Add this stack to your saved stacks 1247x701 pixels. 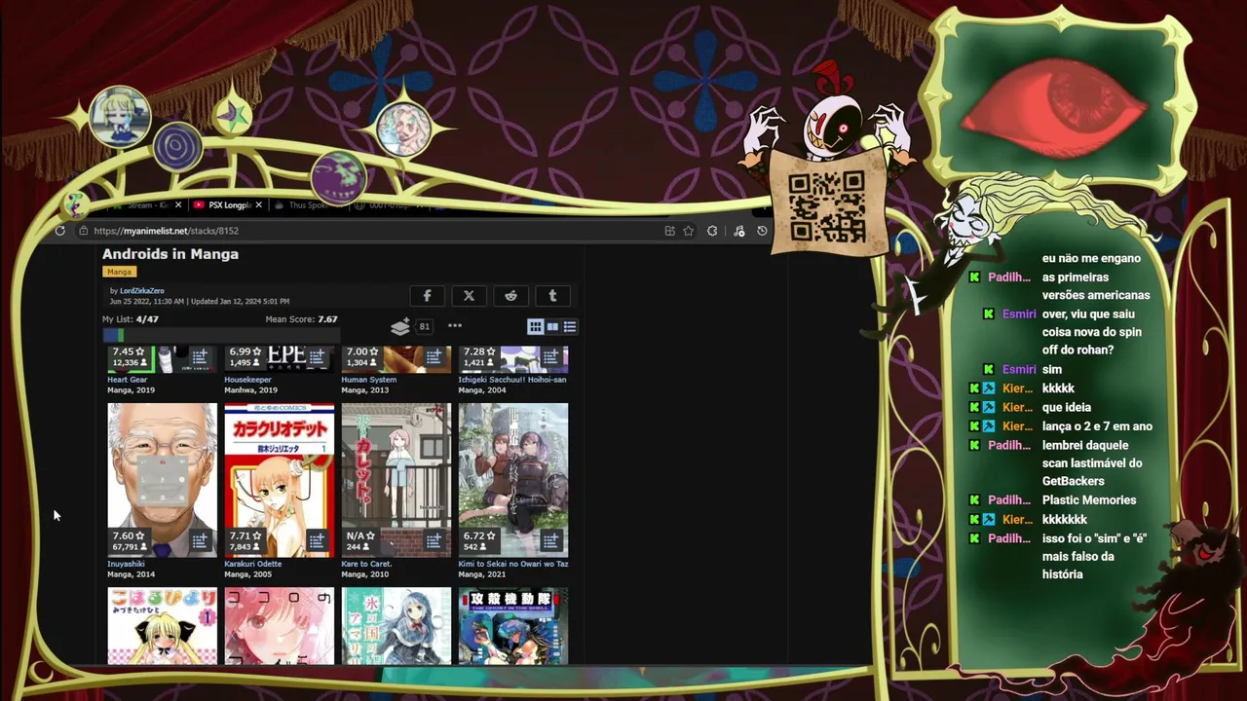tap(400, 326)
